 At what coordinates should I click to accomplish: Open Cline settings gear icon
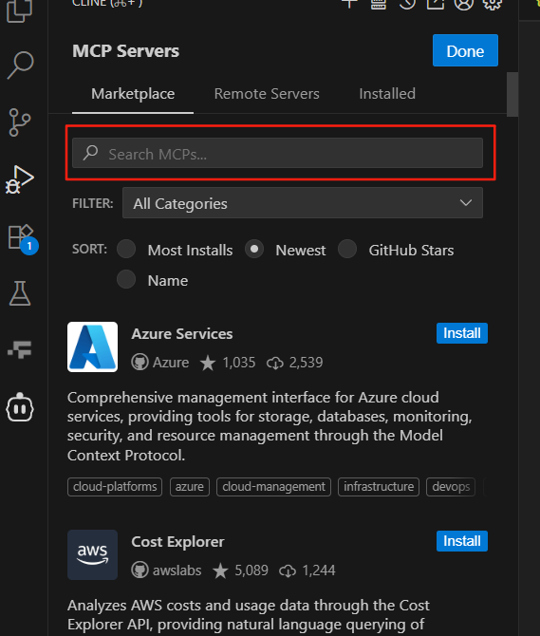pos(493,4)
